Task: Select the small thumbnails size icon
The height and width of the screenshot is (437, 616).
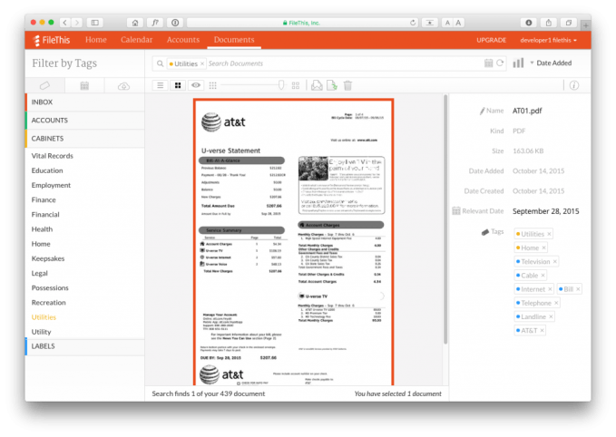Action: [x=212, y=85]
